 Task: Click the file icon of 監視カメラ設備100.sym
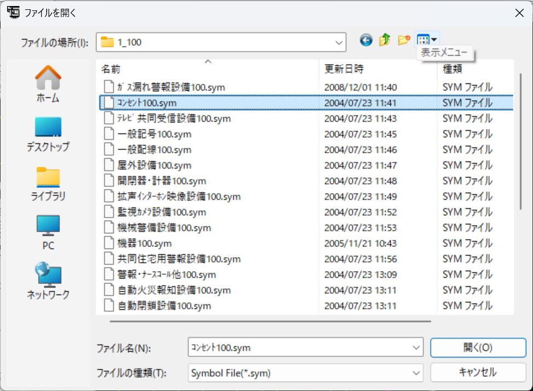point(109,211)
